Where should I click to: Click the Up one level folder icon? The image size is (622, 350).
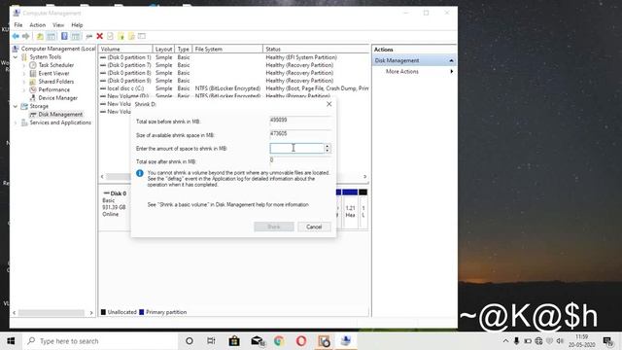tap(40, 37)
